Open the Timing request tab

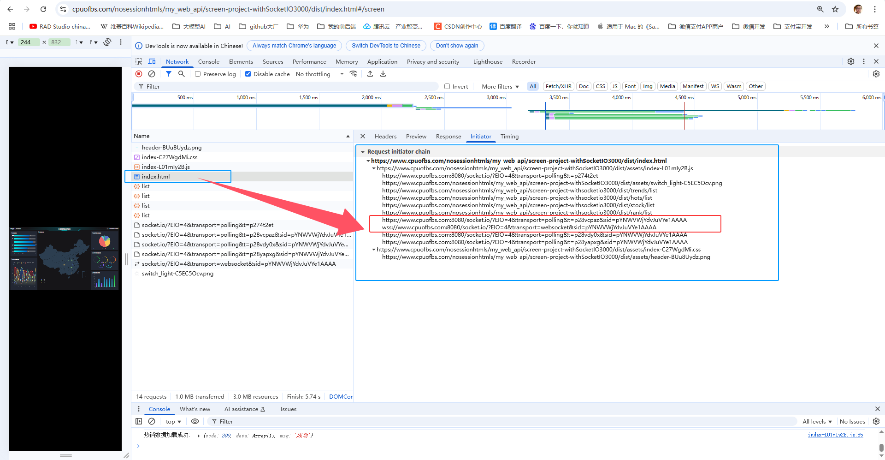point(509,136)
